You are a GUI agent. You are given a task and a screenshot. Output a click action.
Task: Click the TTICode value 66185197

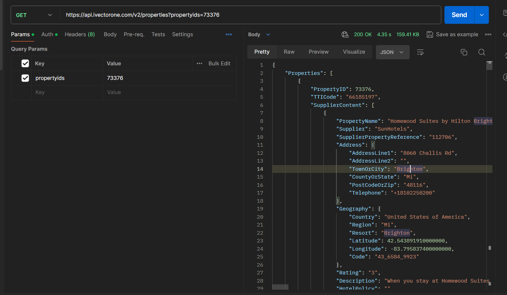(362, 97)
